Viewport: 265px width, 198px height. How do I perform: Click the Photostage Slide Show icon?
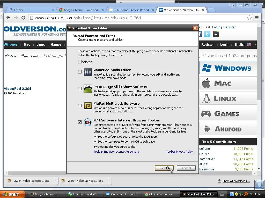(88, 89)
